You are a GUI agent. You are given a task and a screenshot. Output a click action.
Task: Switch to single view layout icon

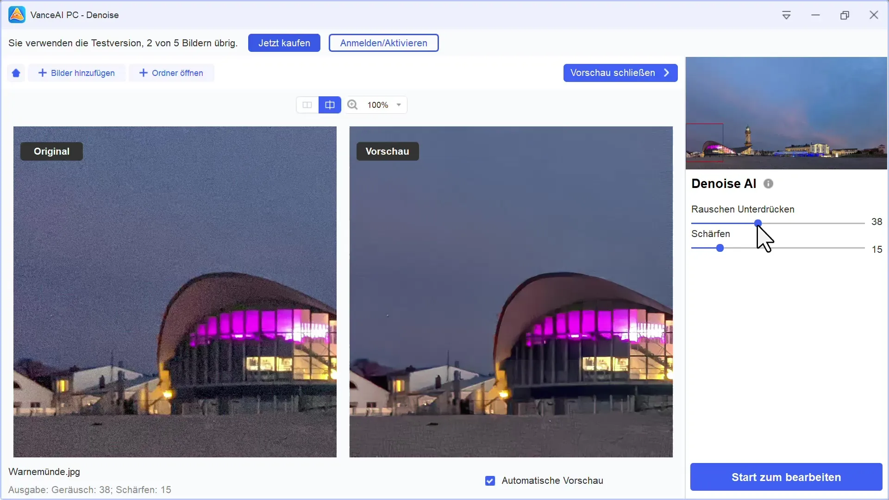click(x=307, y=105)
